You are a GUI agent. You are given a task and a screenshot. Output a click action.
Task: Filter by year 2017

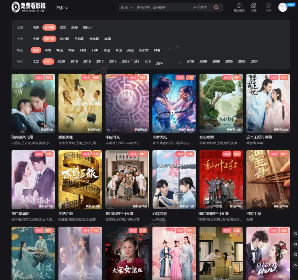tap(100, 61)
